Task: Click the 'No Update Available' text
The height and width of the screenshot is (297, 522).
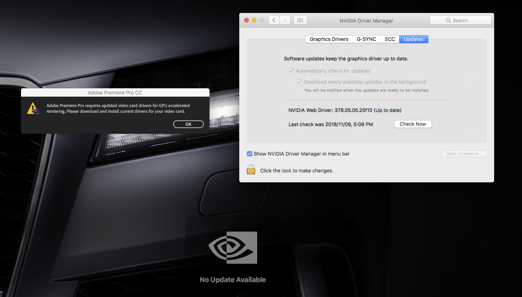Action: [233, 280]
